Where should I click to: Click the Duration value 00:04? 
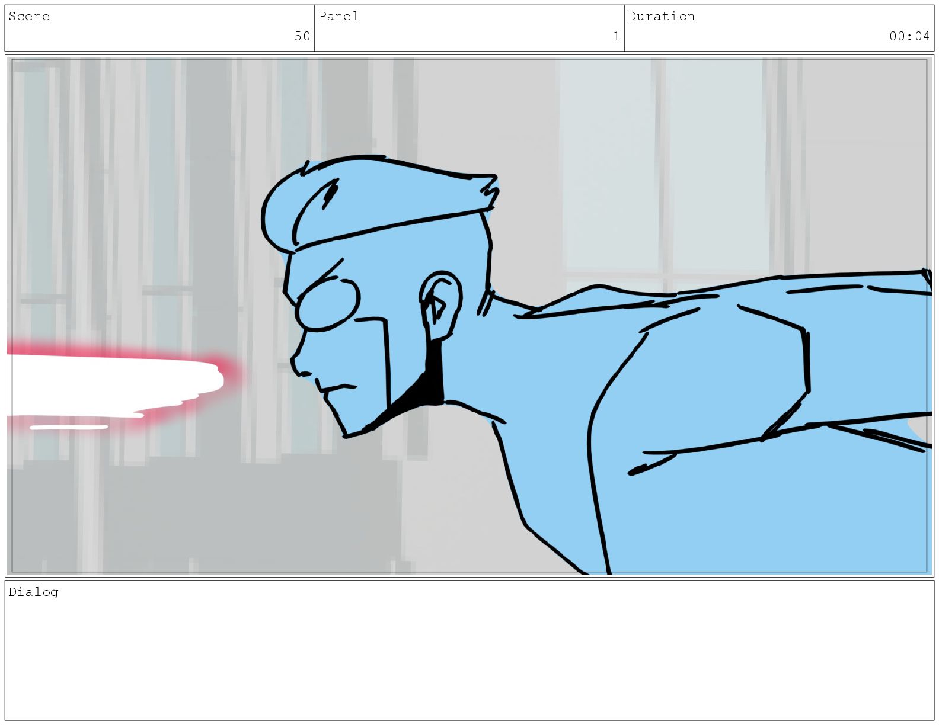pos(909,36)
